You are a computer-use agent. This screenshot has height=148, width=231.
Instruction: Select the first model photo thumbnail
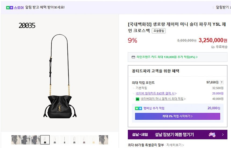pos(16,140)
